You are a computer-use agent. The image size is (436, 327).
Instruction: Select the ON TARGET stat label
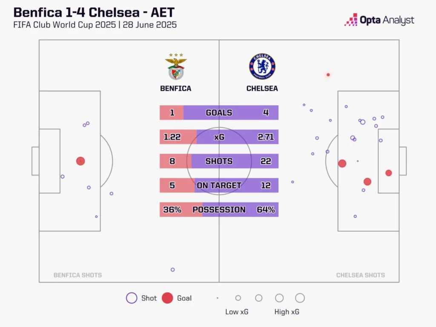click(x=219, y=185)
